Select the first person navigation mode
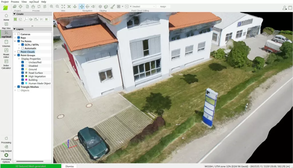This screenshot has width=293, height=168. (93, 7)
